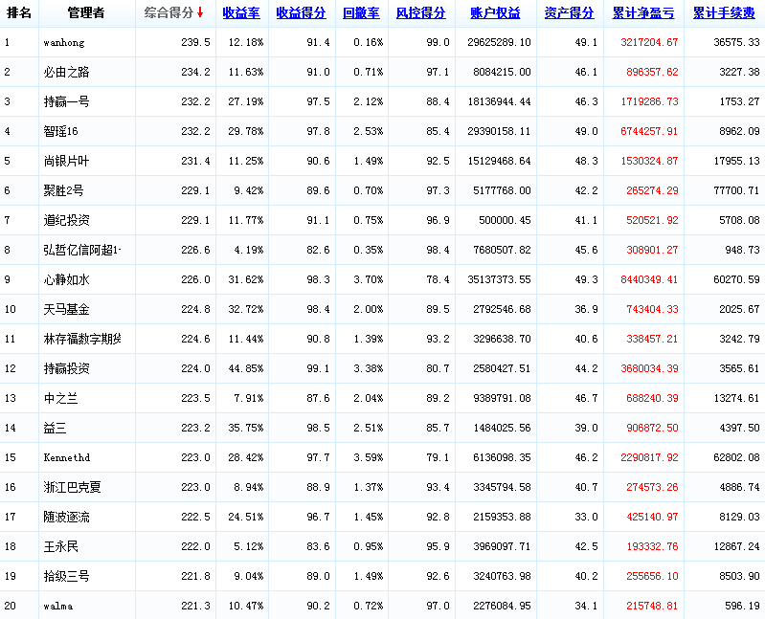Viewport: 765px width, 619px height.
Task: Click 王永民's risk score 95.9
Action: click(x=439, y=546)
